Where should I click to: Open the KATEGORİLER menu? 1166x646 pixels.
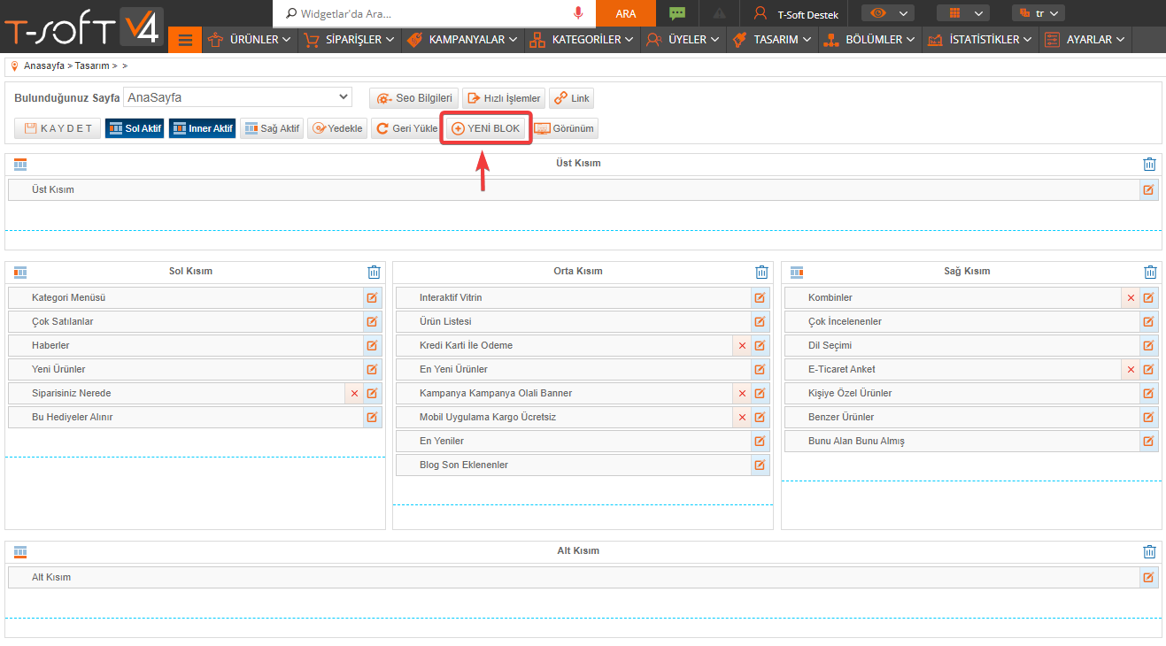582,40
